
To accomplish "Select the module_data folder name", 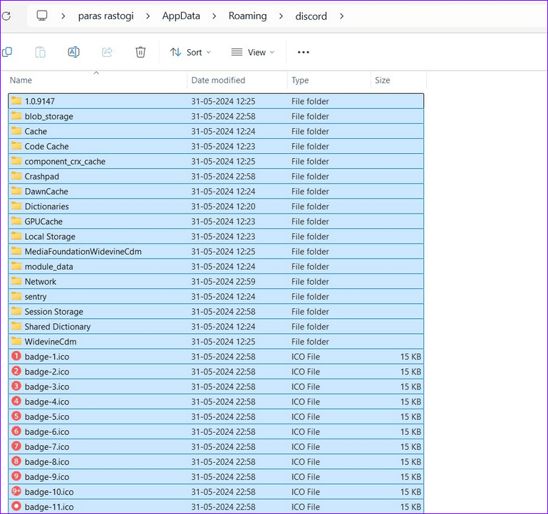I will 48,266.
